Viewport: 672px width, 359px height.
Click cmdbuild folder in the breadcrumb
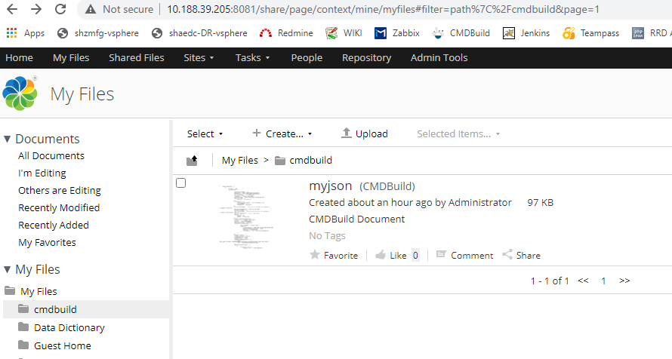pos(304,161)
